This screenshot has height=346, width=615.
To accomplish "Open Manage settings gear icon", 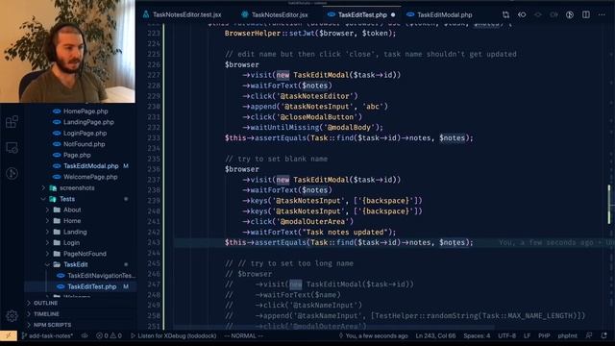I will tap(12, 316).
